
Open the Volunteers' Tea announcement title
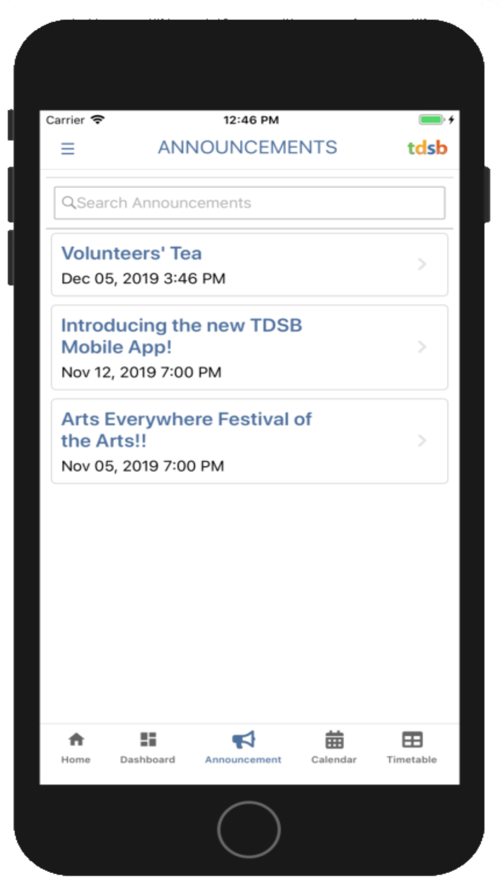(x=131, y=253)
